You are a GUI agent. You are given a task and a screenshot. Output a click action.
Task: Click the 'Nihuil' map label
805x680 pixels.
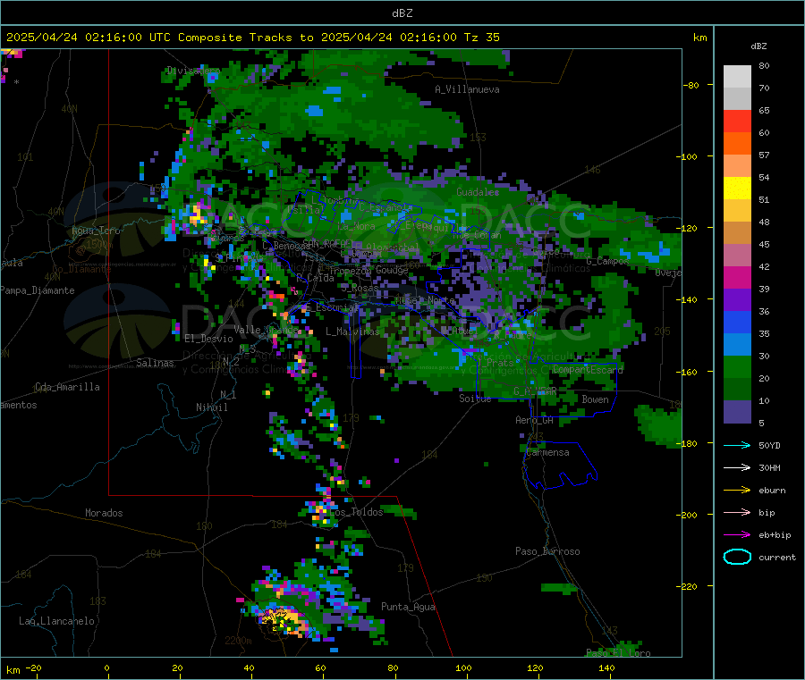pos(211,407)
